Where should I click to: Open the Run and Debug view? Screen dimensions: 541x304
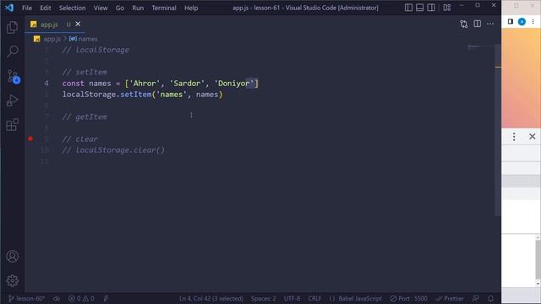[x=12, y=100]
